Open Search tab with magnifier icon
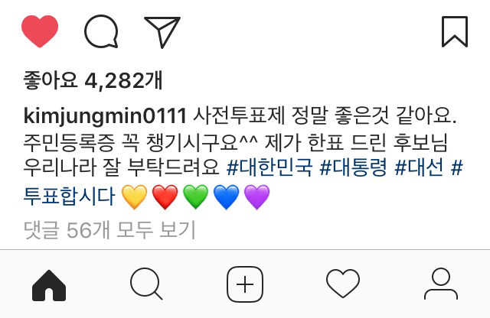Screen dimensions: 490x318 pos(146,284)
